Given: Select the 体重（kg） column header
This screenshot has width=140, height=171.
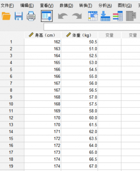Looking at the screenshot, I should [x=79, y=35].
